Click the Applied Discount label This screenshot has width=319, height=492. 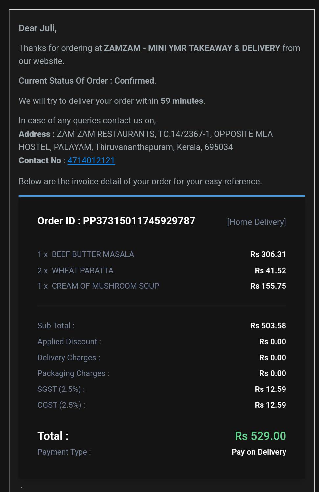(69, 342)
